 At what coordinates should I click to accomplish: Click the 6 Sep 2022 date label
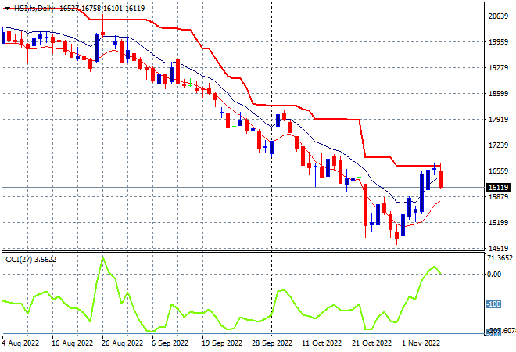click(170, 343)
